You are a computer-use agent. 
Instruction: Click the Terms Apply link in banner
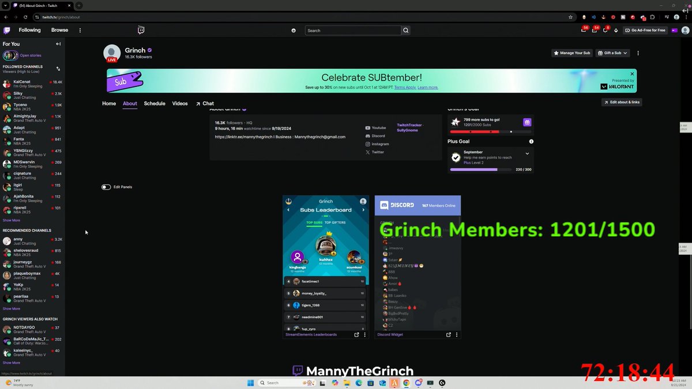405,88
